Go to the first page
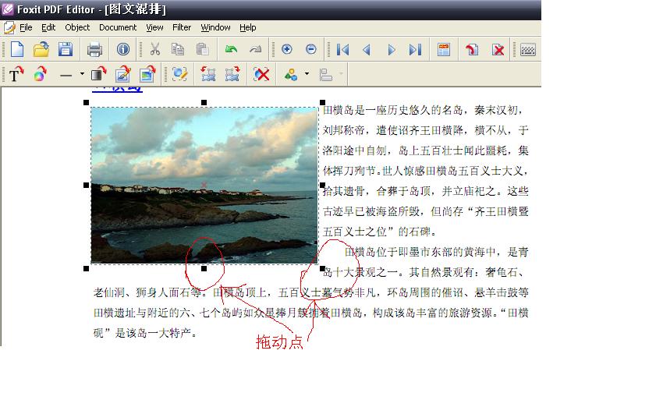Image resolution: width=656 pixels, height=407 pixels. pyautogui.click(x=342, y=50)
